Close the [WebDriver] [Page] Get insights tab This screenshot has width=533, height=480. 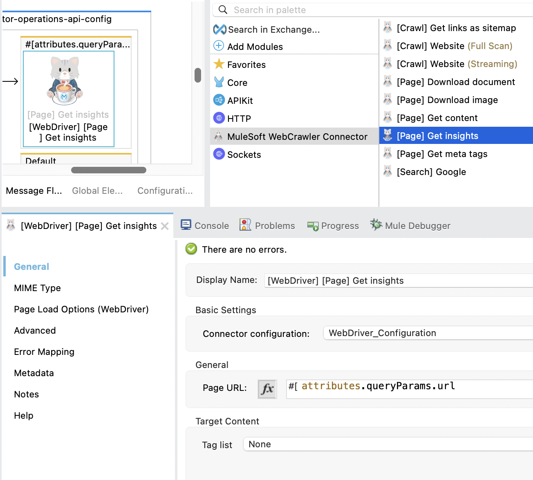pyautogui.click(x=165, y=226)
